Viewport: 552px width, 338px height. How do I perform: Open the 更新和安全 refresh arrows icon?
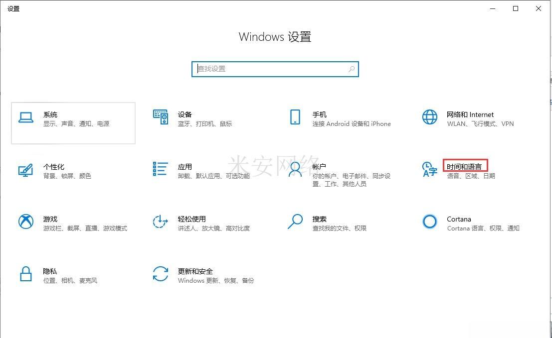click(x=161, y=274)
